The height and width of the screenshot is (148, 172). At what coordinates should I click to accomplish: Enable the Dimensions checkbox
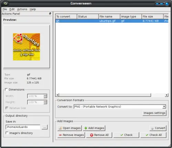7,89
